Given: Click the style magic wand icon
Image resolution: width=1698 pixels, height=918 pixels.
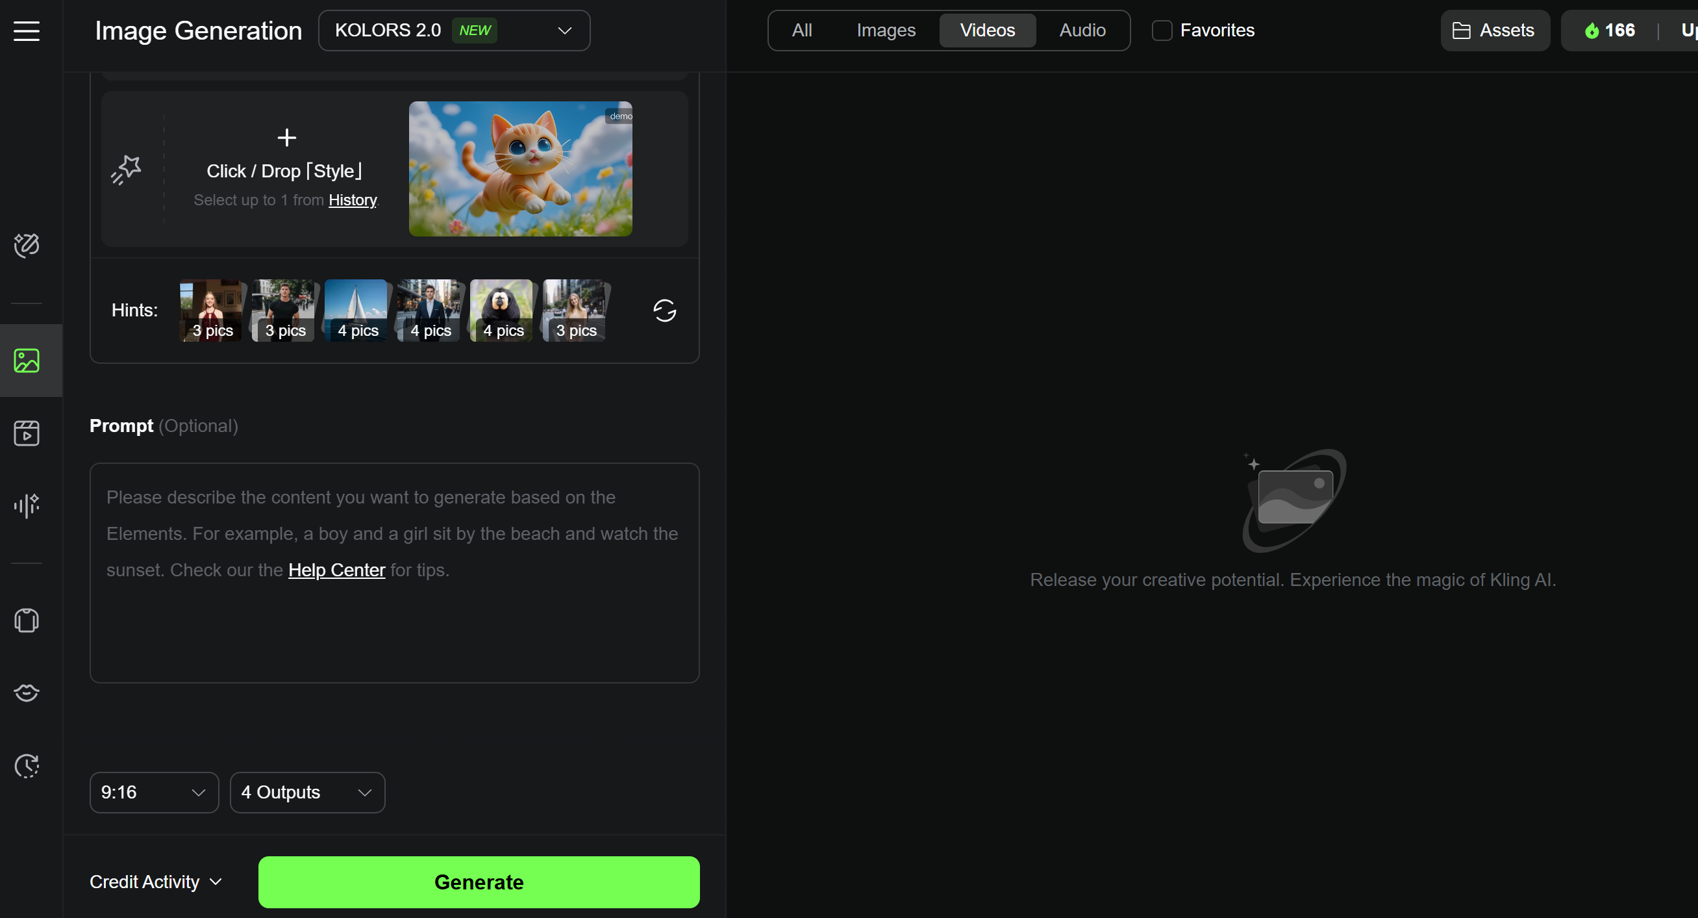Looking at the screenshot, I should coord(126,170).
